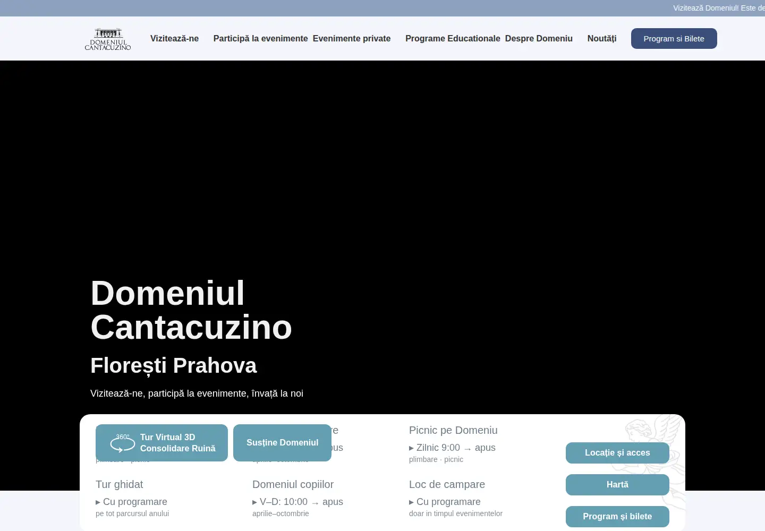Screen dimensions: 765x531
Task: Click the Tur ghidat heading
Action: [120, 484]
